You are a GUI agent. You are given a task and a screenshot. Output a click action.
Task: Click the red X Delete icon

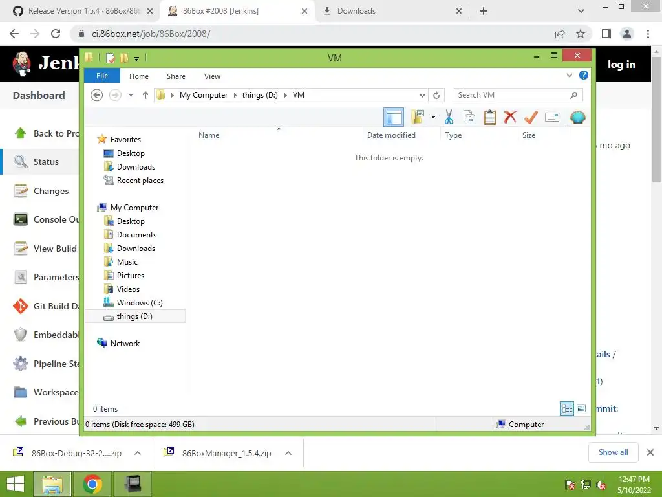(x=511, y=117)
